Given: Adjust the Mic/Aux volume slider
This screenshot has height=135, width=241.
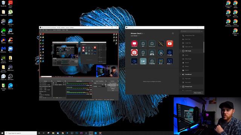Looking at the screenshot, I should click(77, 94).
